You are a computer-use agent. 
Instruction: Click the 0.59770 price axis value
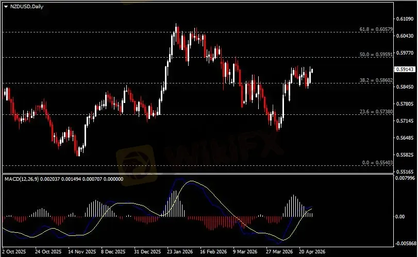tap(405, 53)
